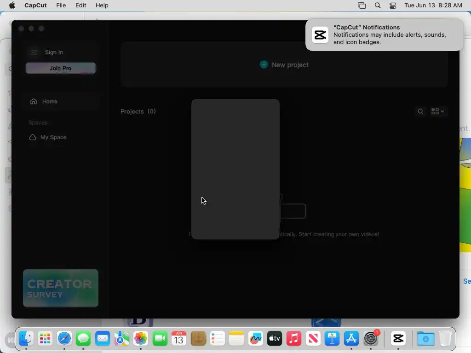Select Home in the sidebar
Image resolution: width=471 pixels, height=353 pixels.
[61, 102]
